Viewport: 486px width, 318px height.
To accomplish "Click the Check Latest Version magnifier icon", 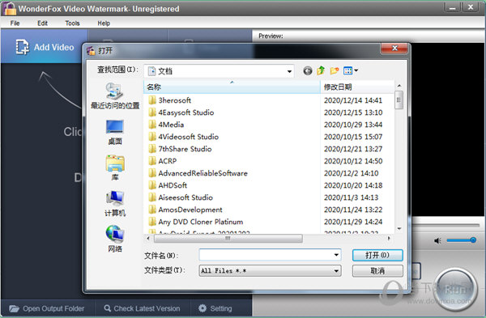I will pos(107,308).
